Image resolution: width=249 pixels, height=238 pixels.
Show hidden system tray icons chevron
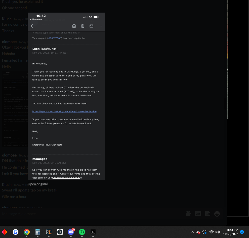(192, 232)
